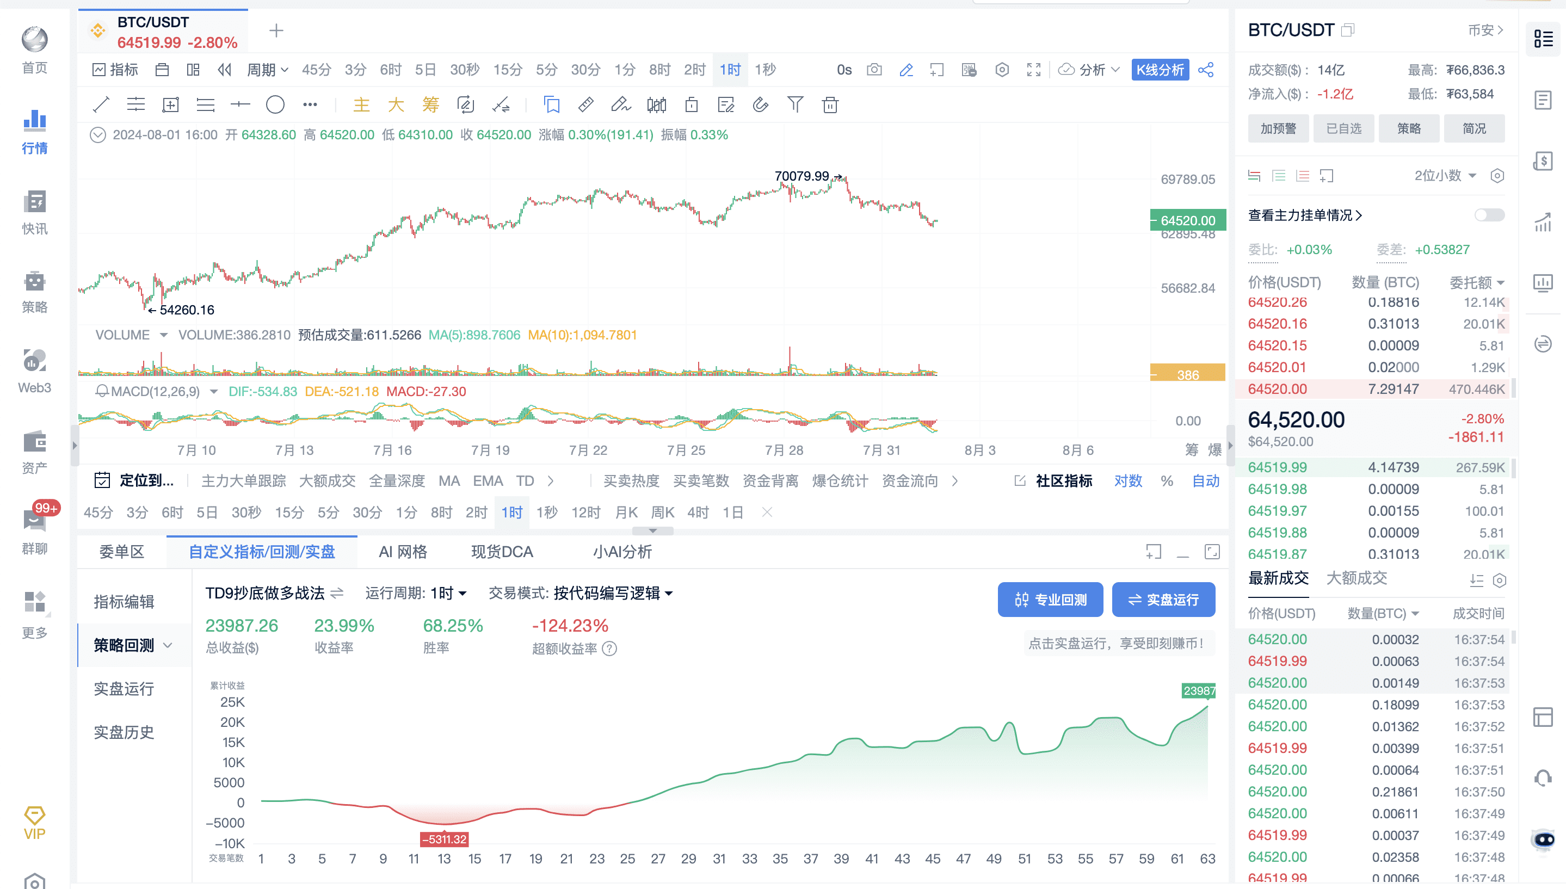The width and height of the screenshot is (1566, 889).
Task: Click the funnel filter drawing icon
Action: pos(796,105)
